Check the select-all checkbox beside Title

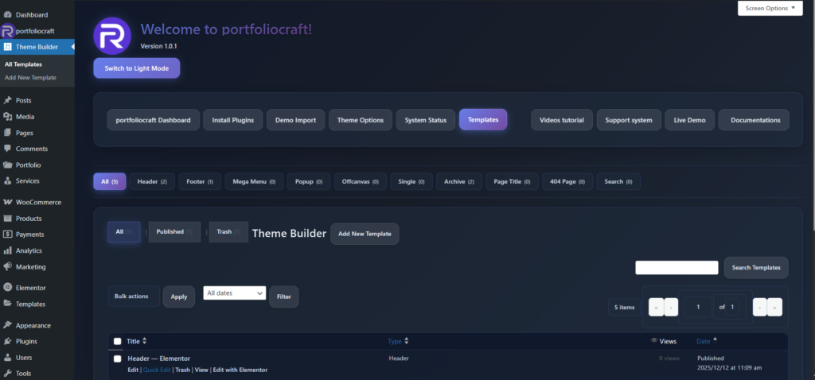[x=117, y=341]
